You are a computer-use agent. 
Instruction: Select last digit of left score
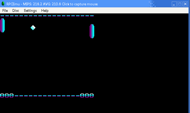11,96
